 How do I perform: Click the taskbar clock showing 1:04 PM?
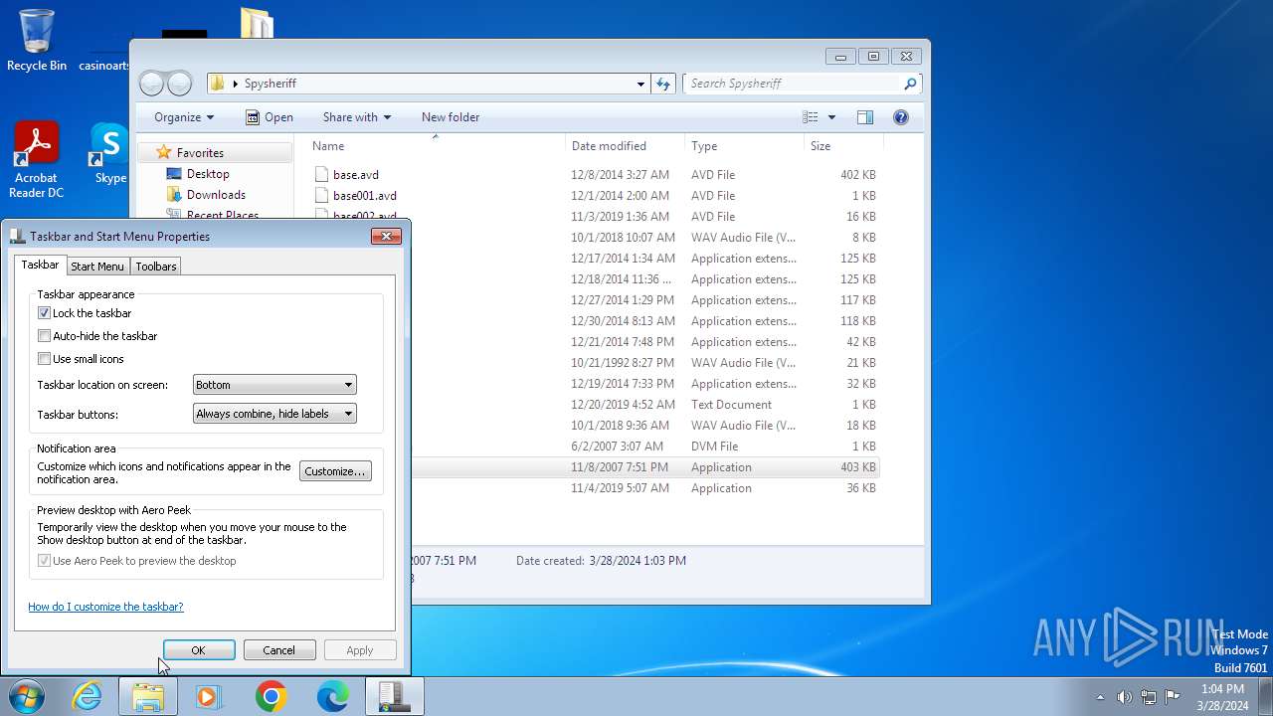click(x=1222, y=697)
